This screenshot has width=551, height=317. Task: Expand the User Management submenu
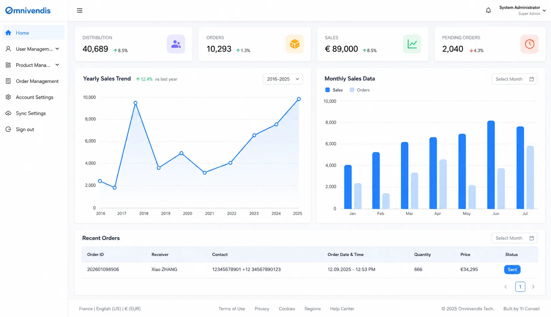[x=57, y=49]
